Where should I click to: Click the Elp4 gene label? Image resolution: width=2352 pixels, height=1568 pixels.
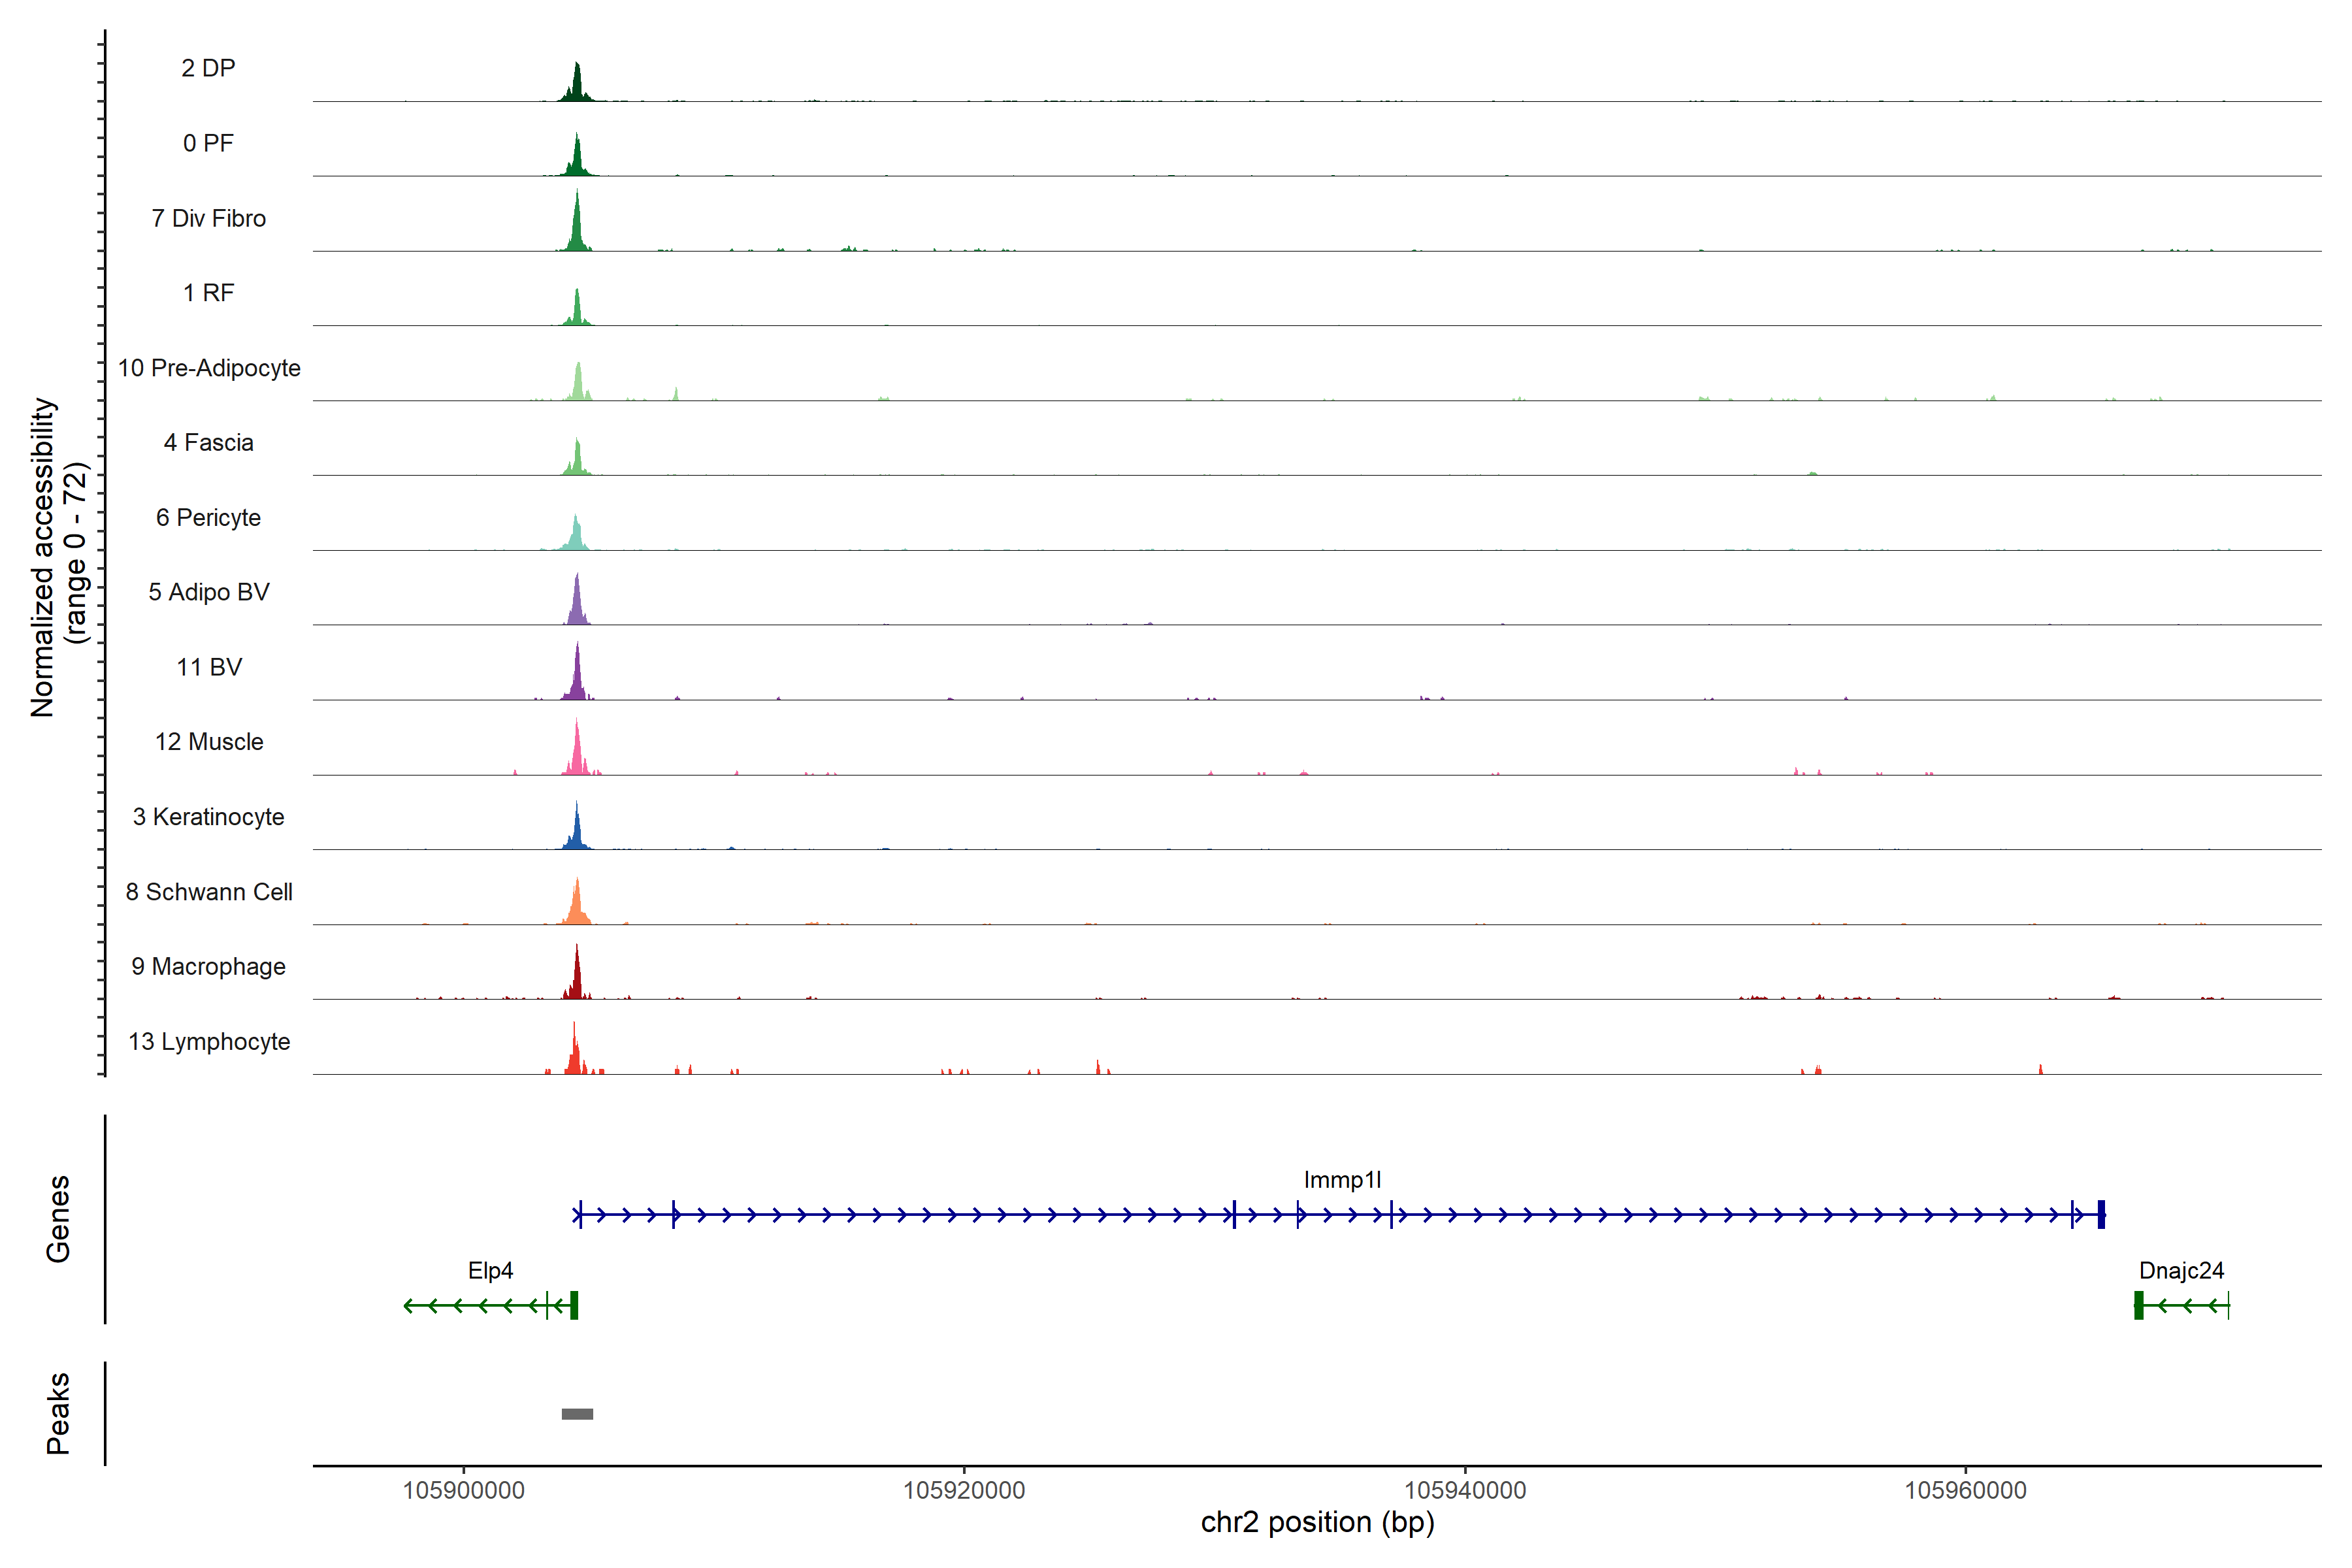[490, 1270]
